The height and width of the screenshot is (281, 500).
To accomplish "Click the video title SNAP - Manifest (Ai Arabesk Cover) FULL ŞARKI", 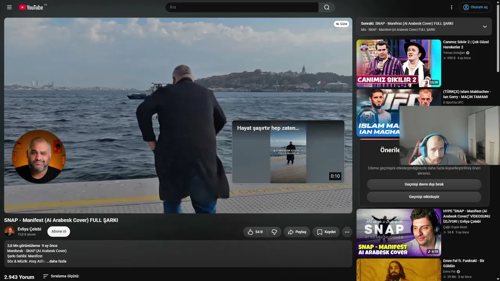I will click(61, 220).
